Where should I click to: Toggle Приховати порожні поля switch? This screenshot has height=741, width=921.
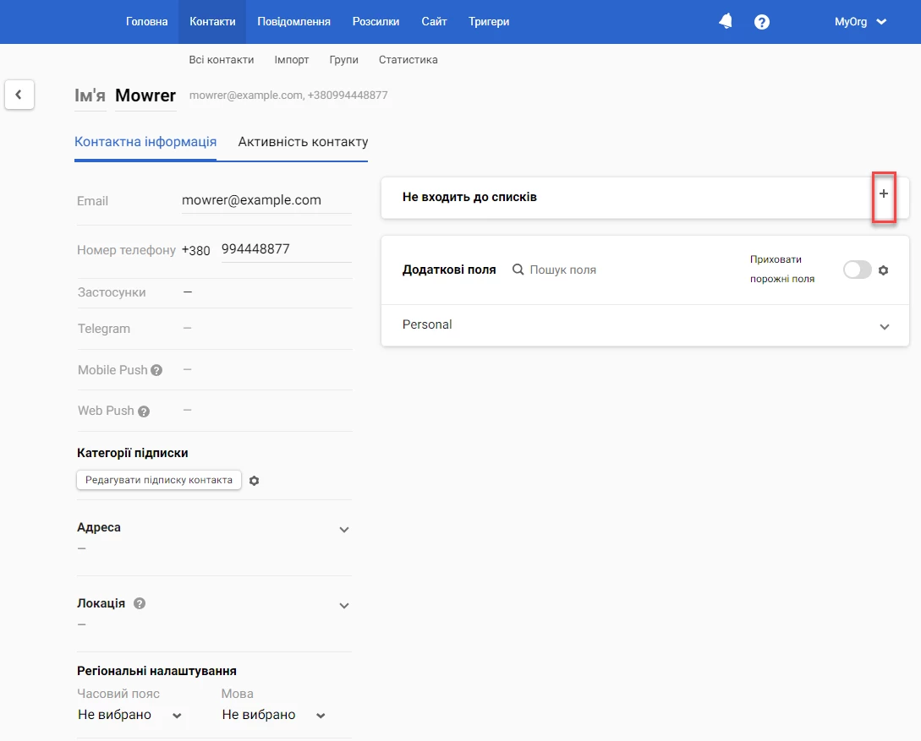[x=857, y=270]
